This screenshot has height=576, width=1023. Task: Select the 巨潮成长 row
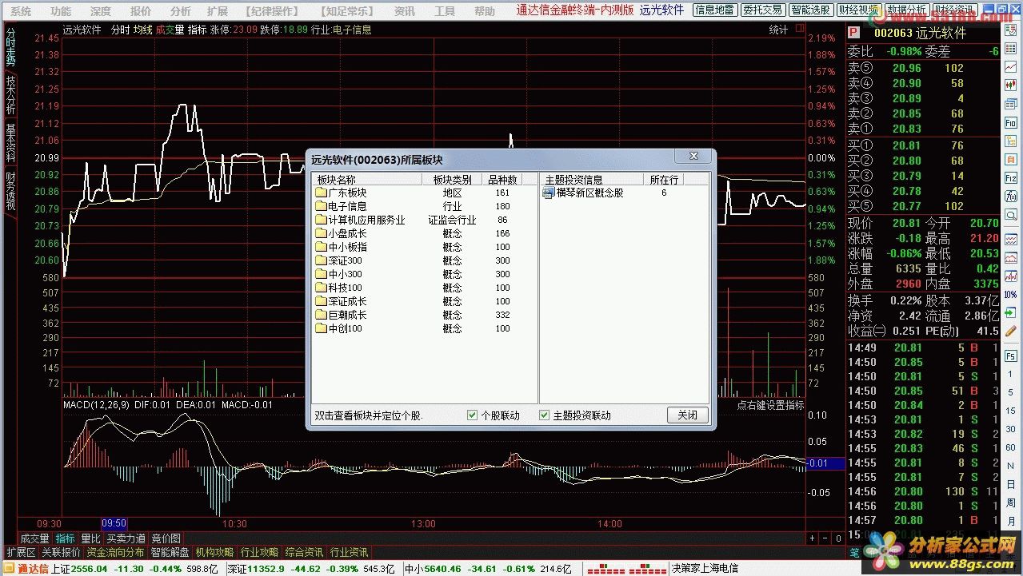424,315
